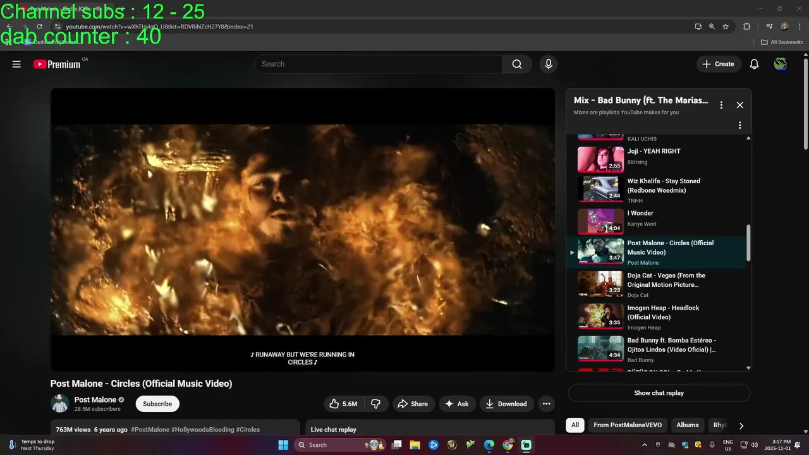The width and height of the screenshot is (809, 455).
Task: Open All Bookmarks folder
Action: point(782,42)
